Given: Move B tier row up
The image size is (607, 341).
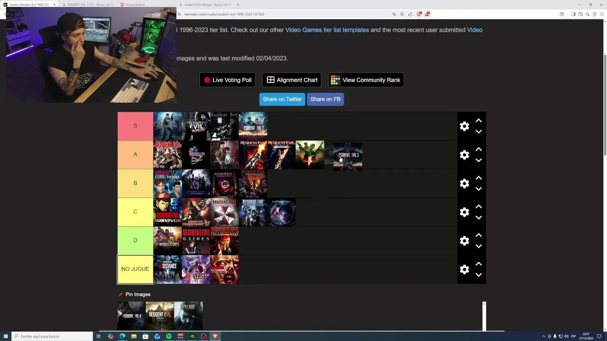Looking at the screenshot, I should point(478,178).
